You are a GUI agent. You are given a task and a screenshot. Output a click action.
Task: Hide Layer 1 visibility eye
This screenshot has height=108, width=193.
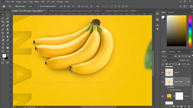pos(163,73)
